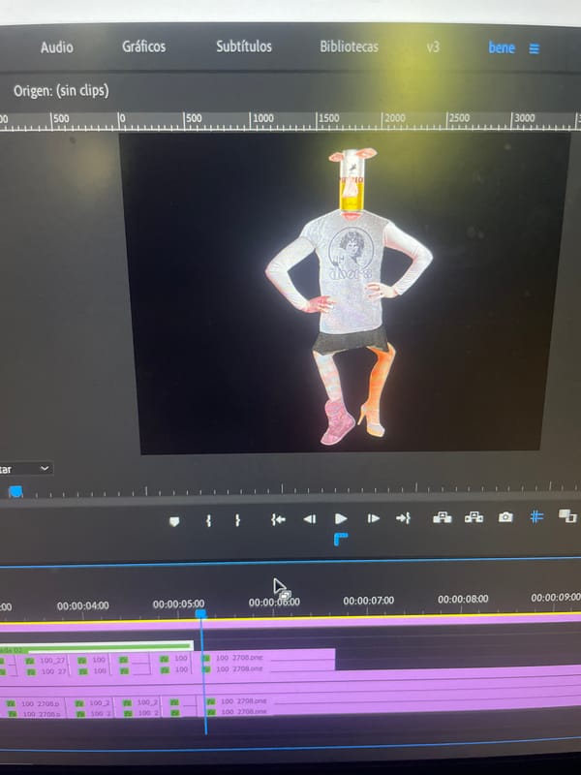Click the figure in the program monitor preview
The width and height of the screenshot is (581, 775).
coord(350,296)
